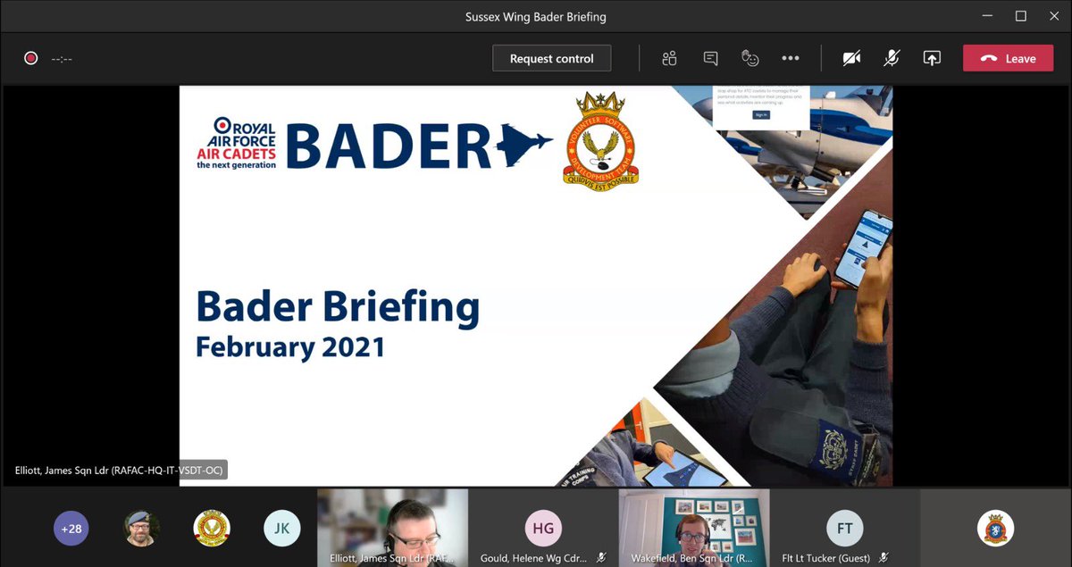Click the muted mic icon beside Flt Lt Tucker
1072x567 pixels.
pos(883,556)
